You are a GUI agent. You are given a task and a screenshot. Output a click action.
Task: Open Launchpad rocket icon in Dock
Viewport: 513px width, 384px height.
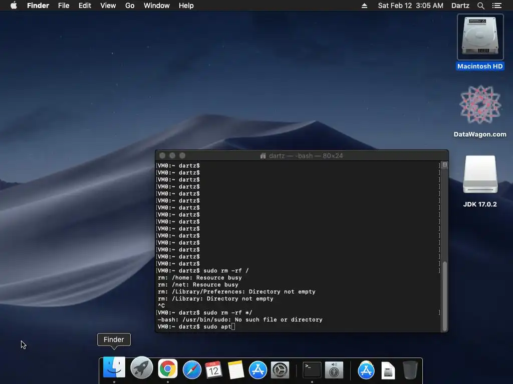142,367
